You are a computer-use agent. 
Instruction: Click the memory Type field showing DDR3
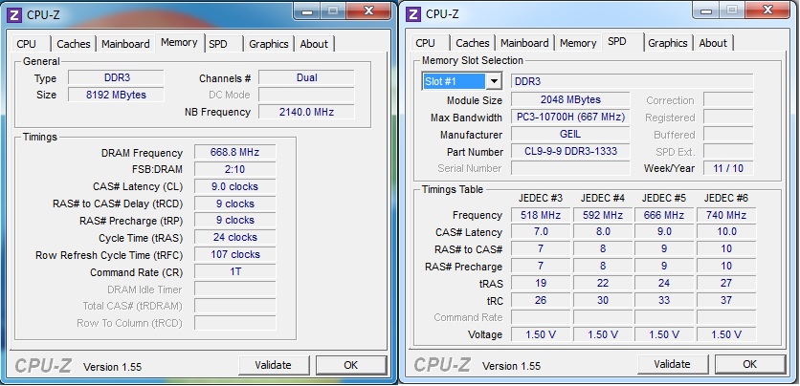point(117,78)
